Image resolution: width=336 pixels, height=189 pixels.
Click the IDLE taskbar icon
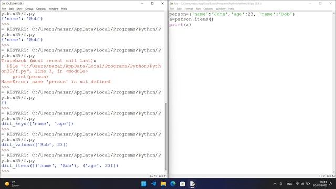[192, 184]
